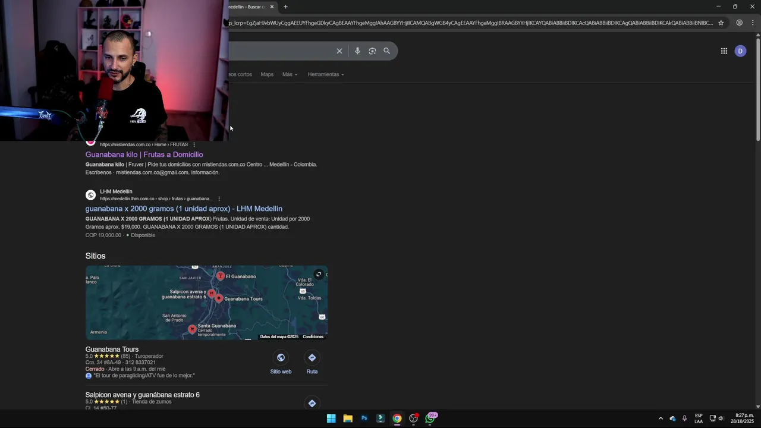Image resolution: width=761 pixels, height=428 pixels.
Task: Open the Google account avatar 'D'
Action: pos(740,51)
